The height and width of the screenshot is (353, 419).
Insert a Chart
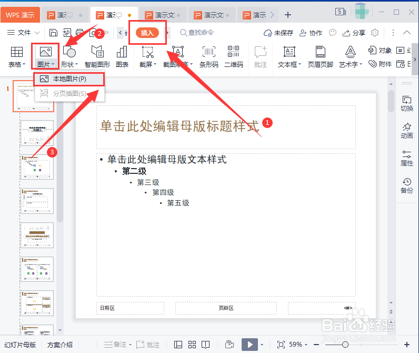[122, 57]
